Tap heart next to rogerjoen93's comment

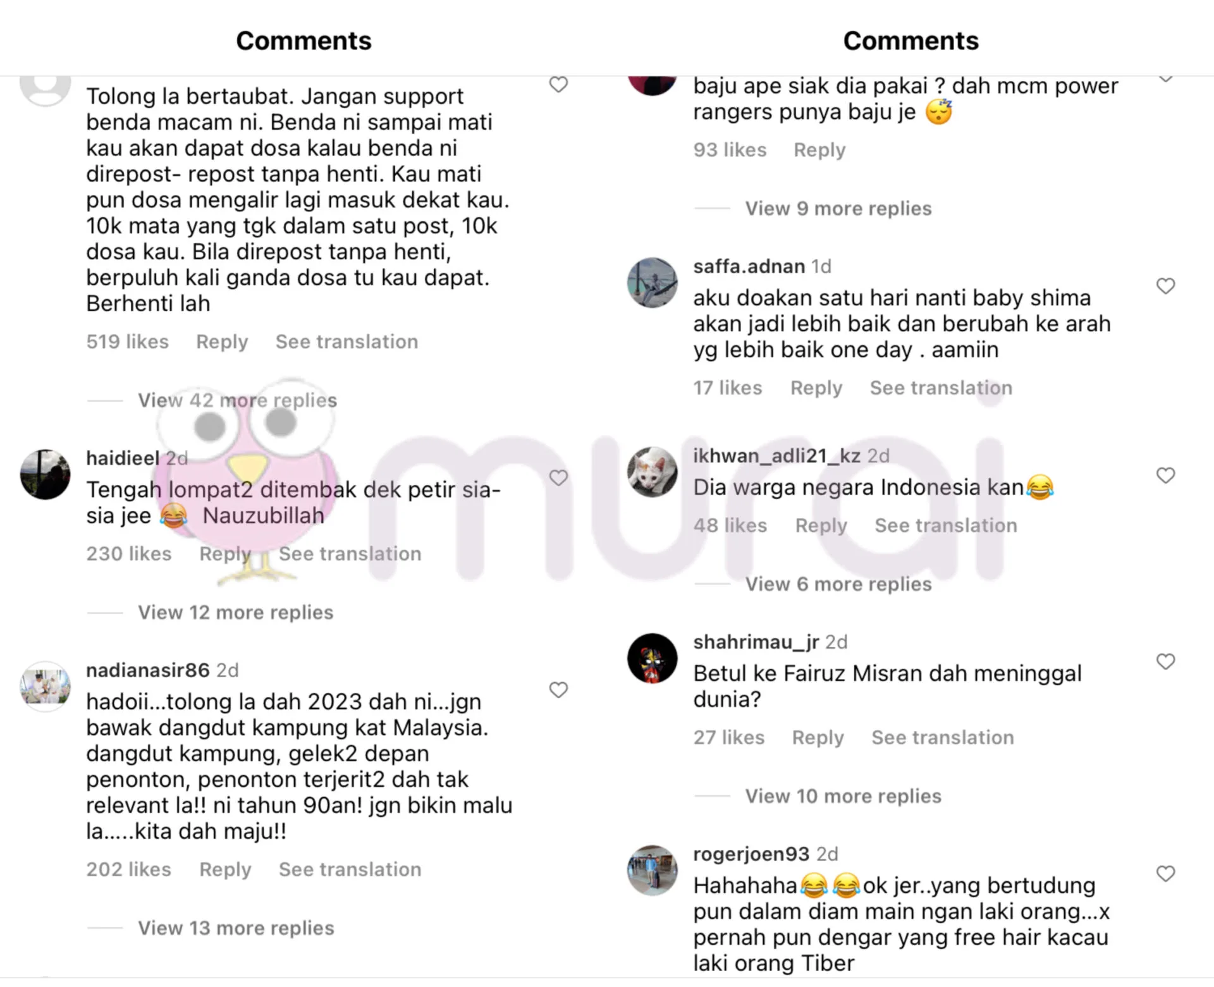click(1165, 874)
